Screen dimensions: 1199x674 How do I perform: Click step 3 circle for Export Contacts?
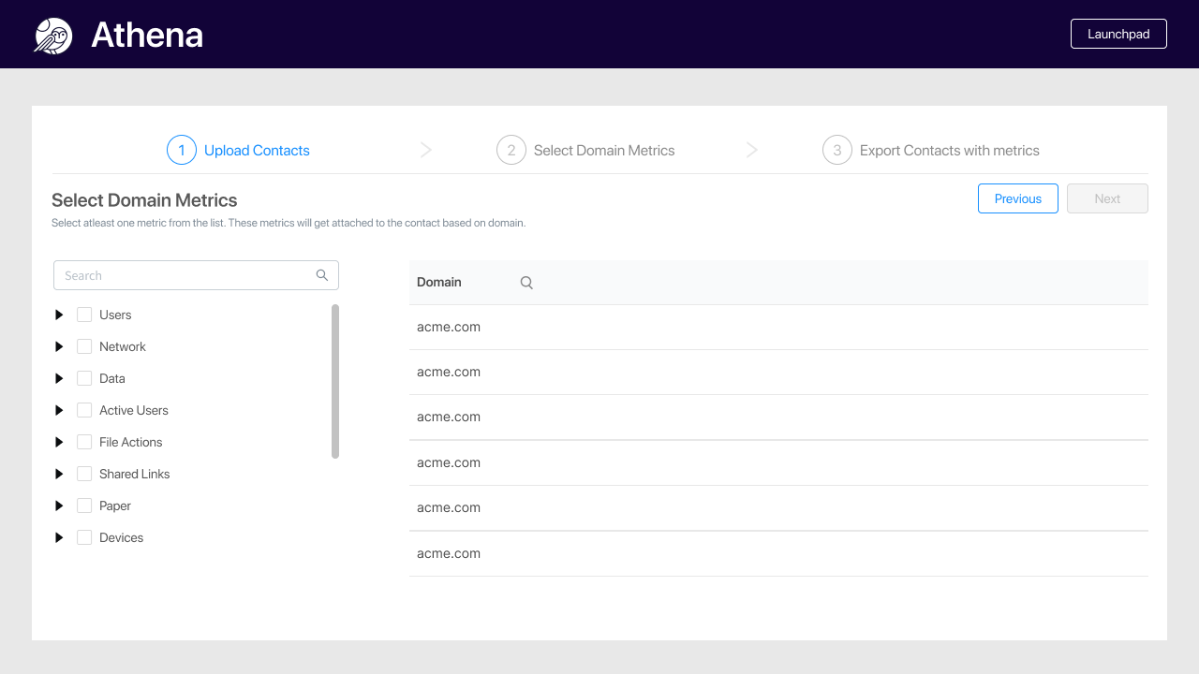(837, 150)
